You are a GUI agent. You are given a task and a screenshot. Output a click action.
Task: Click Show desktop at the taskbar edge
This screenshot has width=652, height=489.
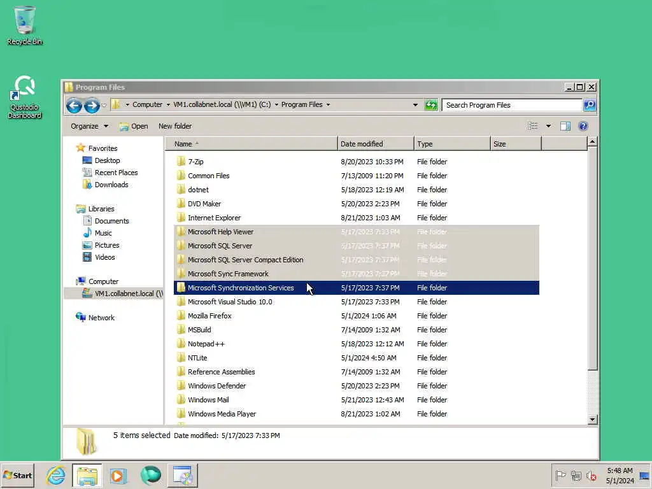coord(645,475)
